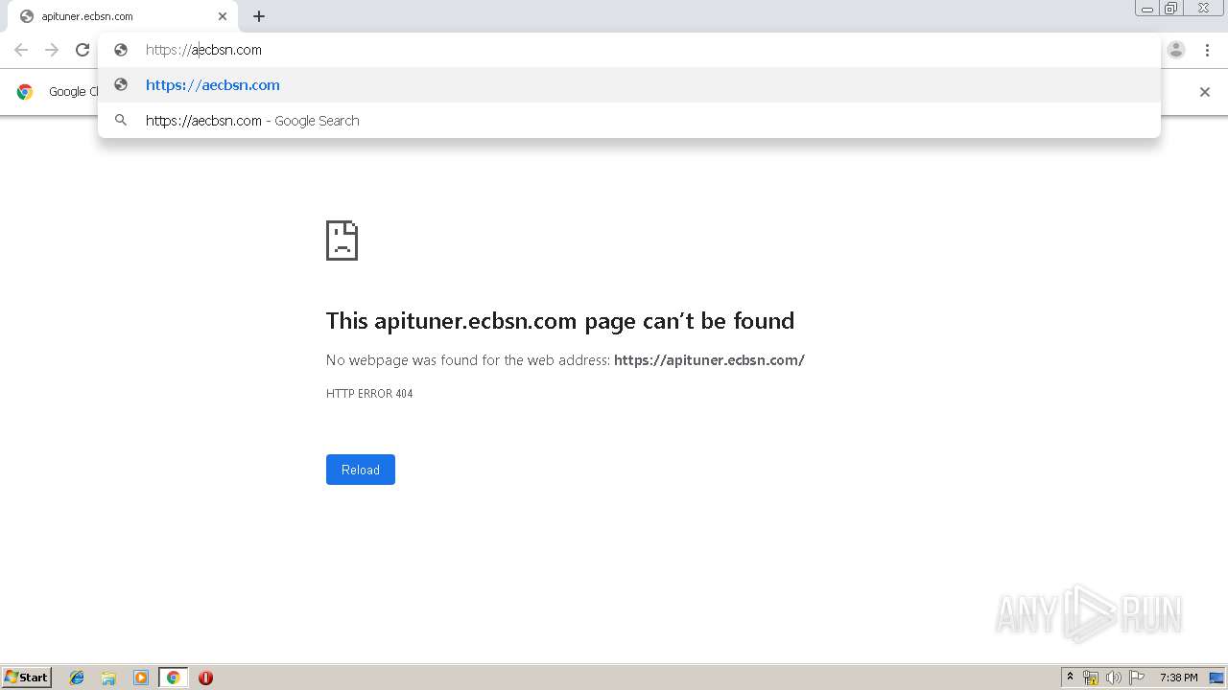Close the apituner.ecbsn.com tab
1228x690 pixels.
(x=223, y=16)
